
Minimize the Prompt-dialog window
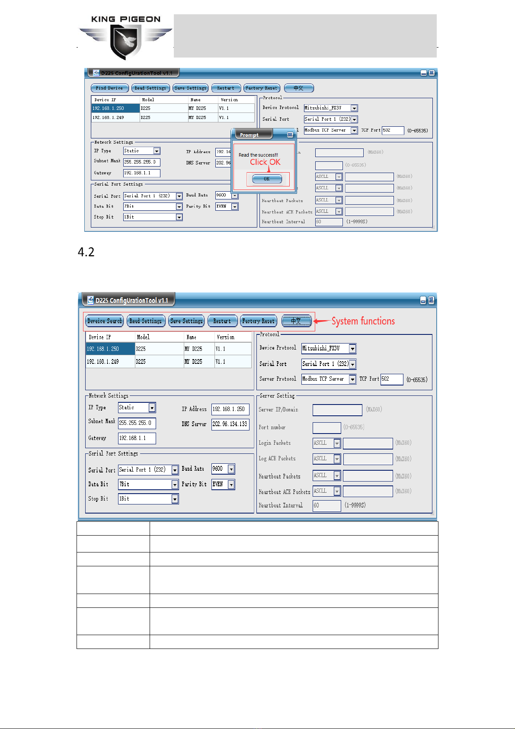point(424,73)
